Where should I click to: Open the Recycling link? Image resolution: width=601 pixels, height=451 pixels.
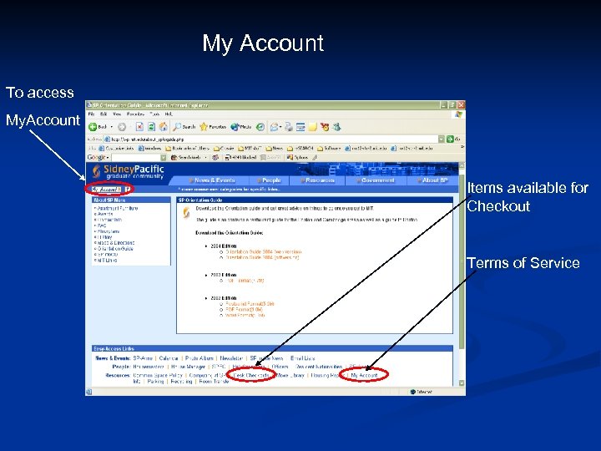181,382
